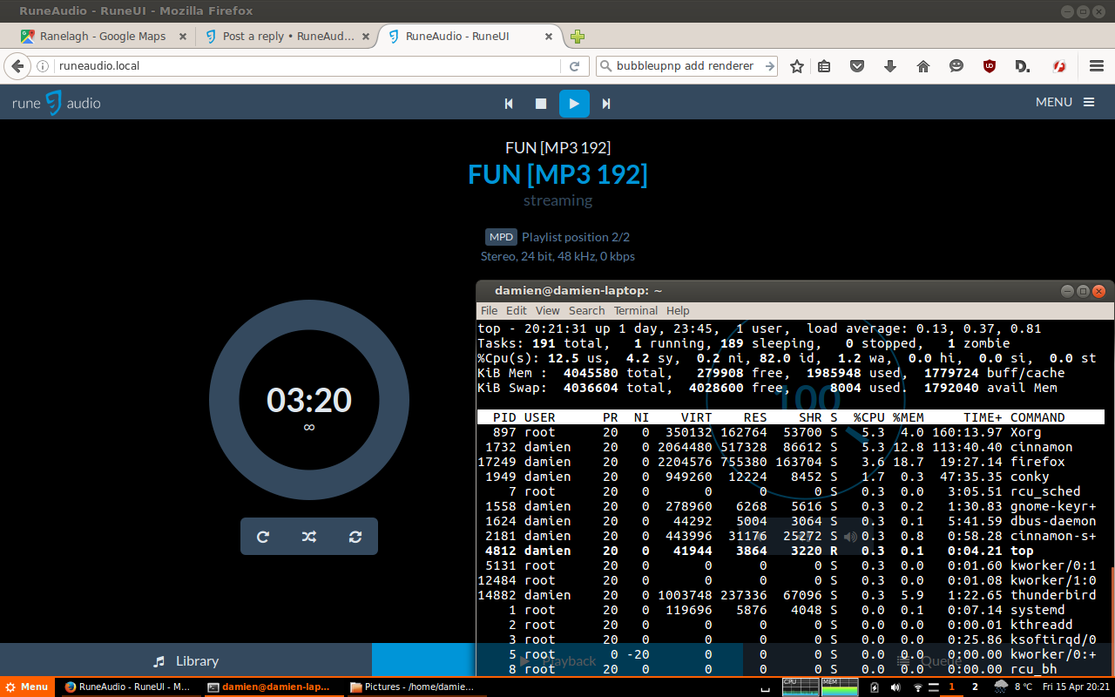This screenshot has width=1115, height=697.
Task: Click the MEM monitor graph applet
Action: [840, 687]
